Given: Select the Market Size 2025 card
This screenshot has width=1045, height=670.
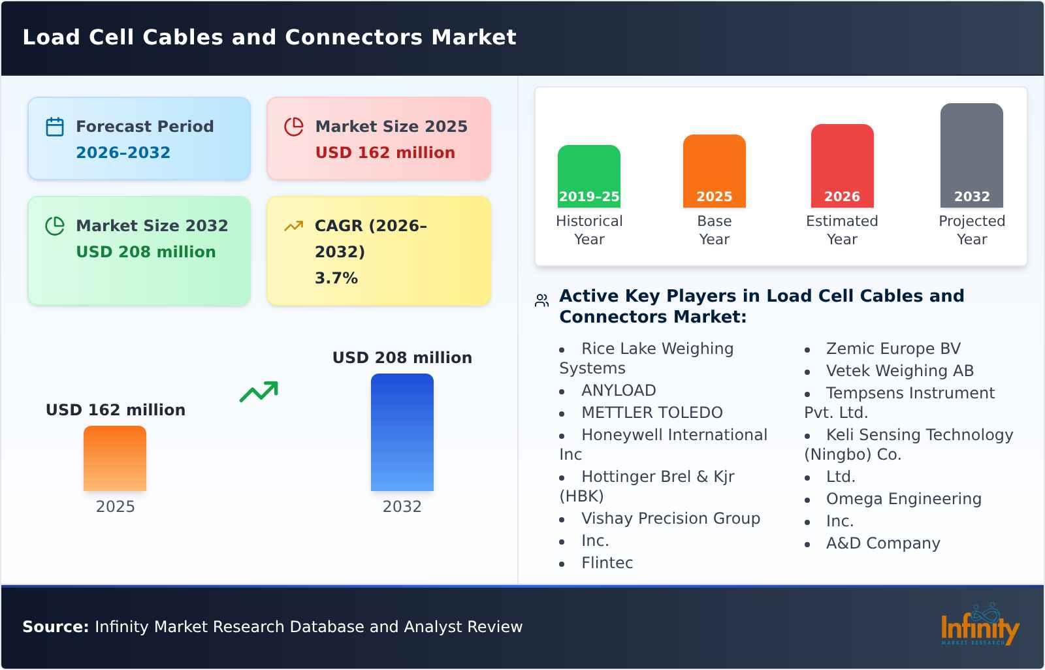Looking at the screenshot, I should [379, 138].
